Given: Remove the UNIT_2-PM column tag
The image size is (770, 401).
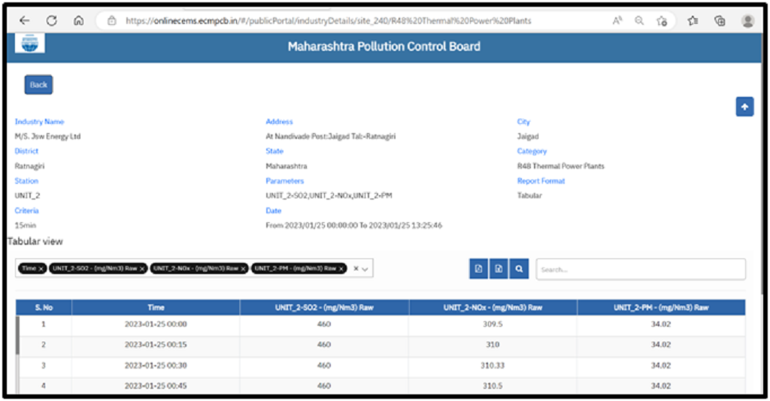Looking at the screenshot, I should pos(341,269).
